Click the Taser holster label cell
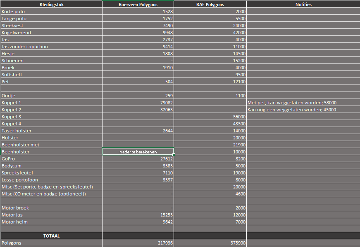The image size is (360, 247). pyautogui.click(x=51, y=131)
